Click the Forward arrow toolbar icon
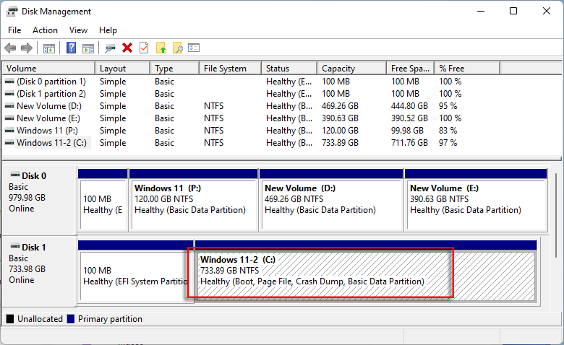This screenshot has height=345, width=564. click(x=27, y=48)
